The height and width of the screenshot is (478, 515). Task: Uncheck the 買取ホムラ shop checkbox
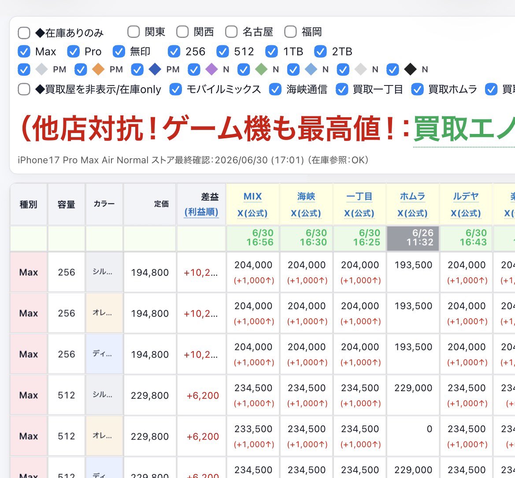(x=417, y=89)
